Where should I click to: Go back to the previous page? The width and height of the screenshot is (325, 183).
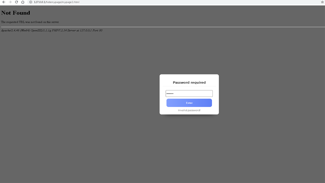4,2
